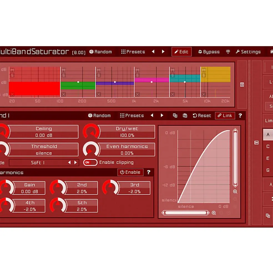The height and width of the screenshot is (274, 273).
Task: Paste band settings icon
Action: [x=185, y=115]
